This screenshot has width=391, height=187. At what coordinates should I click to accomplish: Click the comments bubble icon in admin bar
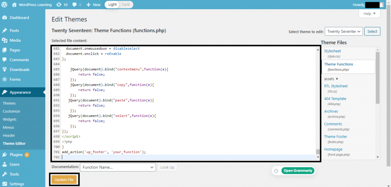[74, 5]
